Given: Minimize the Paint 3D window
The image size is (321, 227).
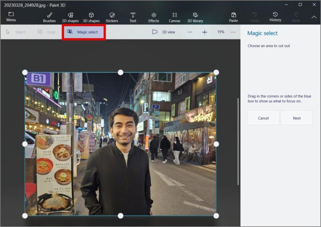Looking at the screenshot, I should click(x=286, y=4).
